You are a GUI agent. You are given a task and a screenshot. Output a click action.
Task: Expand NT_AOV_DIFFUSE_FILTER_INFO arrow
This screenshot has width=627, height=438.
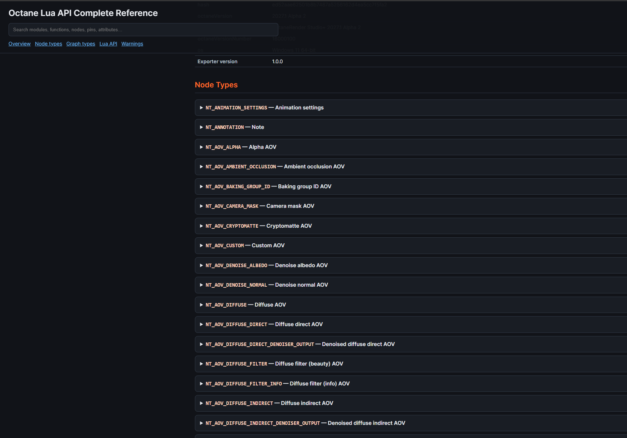(x=201, y=384)
